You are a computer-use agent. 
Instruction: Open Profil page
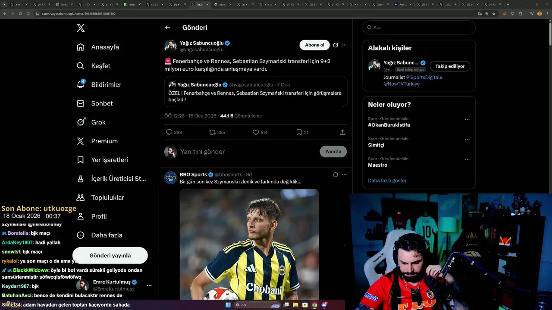[x=91, y=216]
